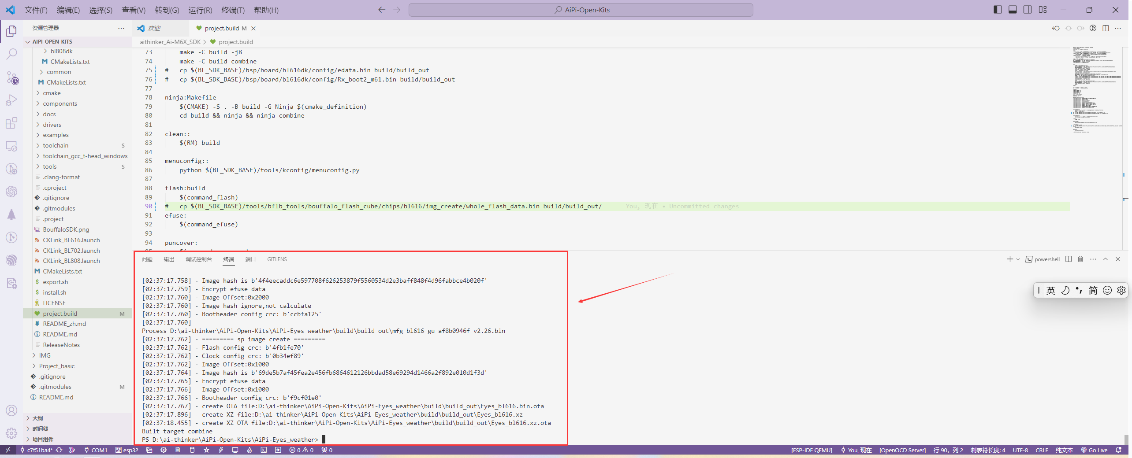Screen dimensions: 1132x458
Task: Click esp32 target selector in status bar
Action: [127, 450]
